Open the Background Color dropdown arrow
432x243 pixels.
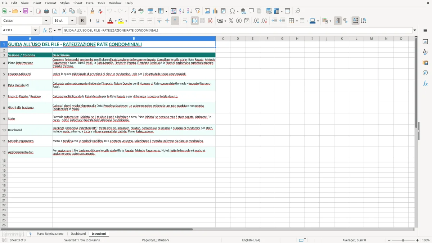click(x=126, y=21)
